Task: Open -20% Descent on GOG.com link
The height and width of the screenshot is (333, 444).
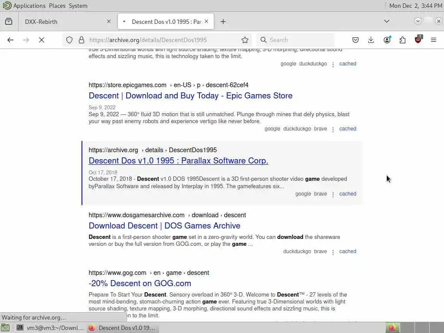Action: click(140, 284)
